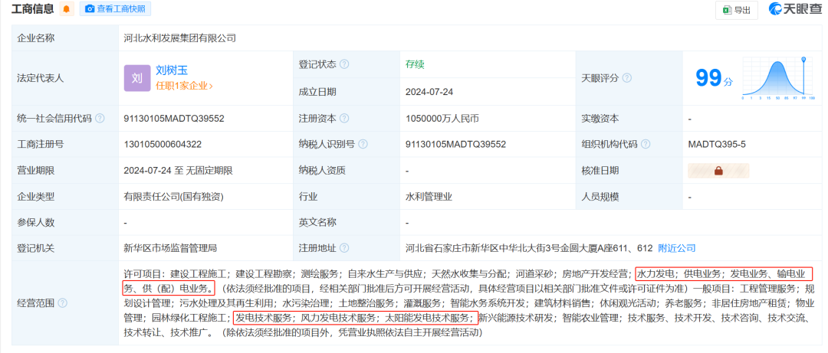Viewport: 828px width, 353px height.
Task: Click the lock icon in 核准日期
Action: 718,171
